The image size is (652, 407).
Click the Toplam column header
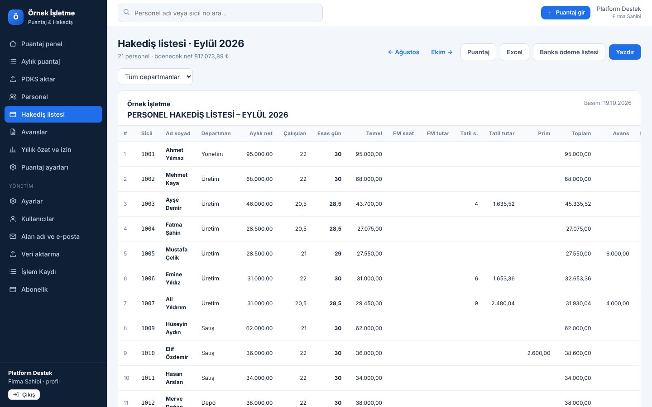(x=581, y=133)
